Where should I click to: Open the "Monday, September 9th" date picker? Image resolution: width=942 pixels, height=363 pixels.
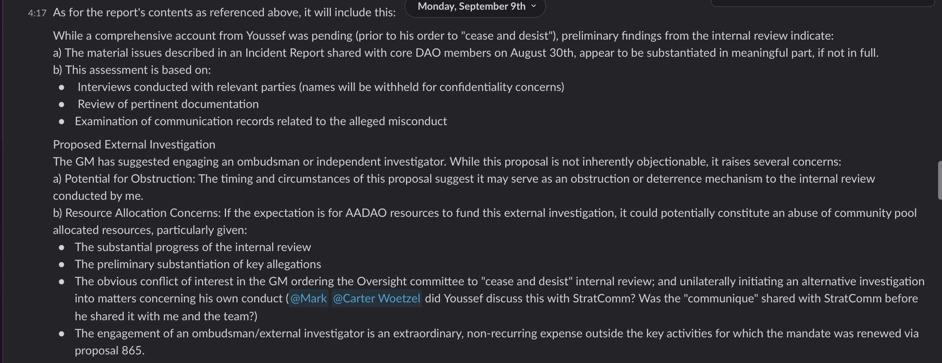click(471, 7)
